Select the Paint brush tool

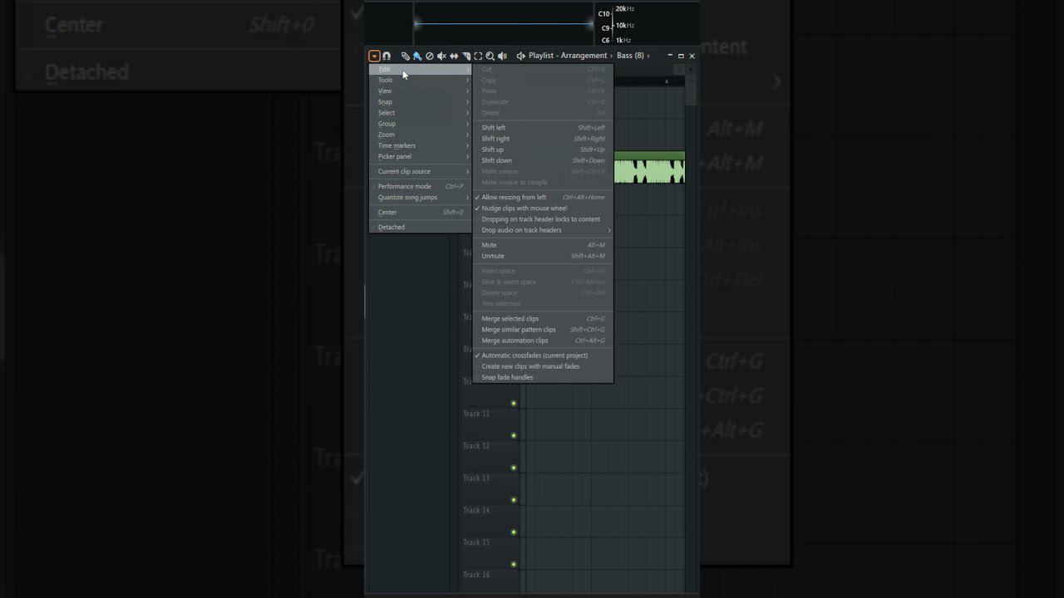[417, 56]
